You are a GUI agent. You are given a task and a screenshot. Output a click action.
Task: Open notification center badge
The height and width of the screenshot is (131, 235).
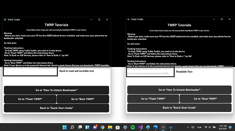pos(230,127)
